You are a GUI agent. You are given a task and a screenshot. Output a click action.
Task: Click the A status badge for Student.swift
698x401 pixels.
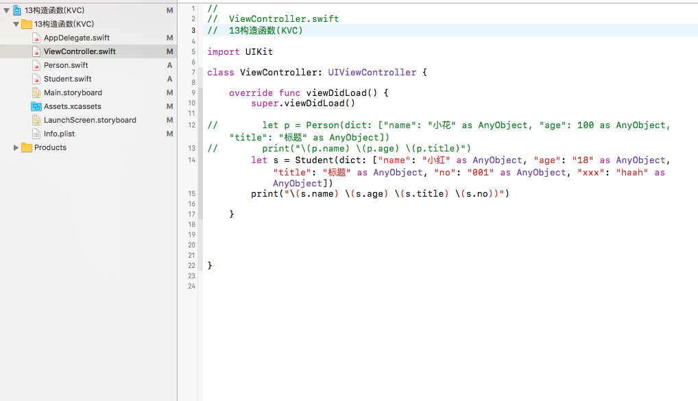coord(169,80)
